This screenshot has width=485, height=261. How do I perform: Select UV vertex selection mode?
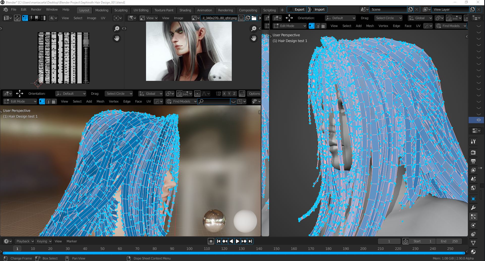(25, 18)
